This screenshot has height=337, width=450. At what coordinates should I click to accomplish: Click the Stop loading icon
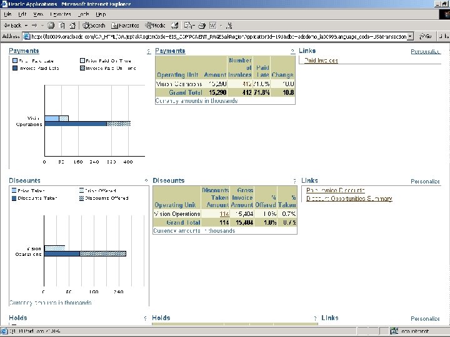[x=51, y=26]
